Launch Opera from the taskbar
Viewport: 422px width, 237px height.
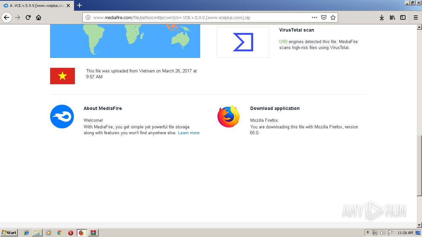[71, 233]
